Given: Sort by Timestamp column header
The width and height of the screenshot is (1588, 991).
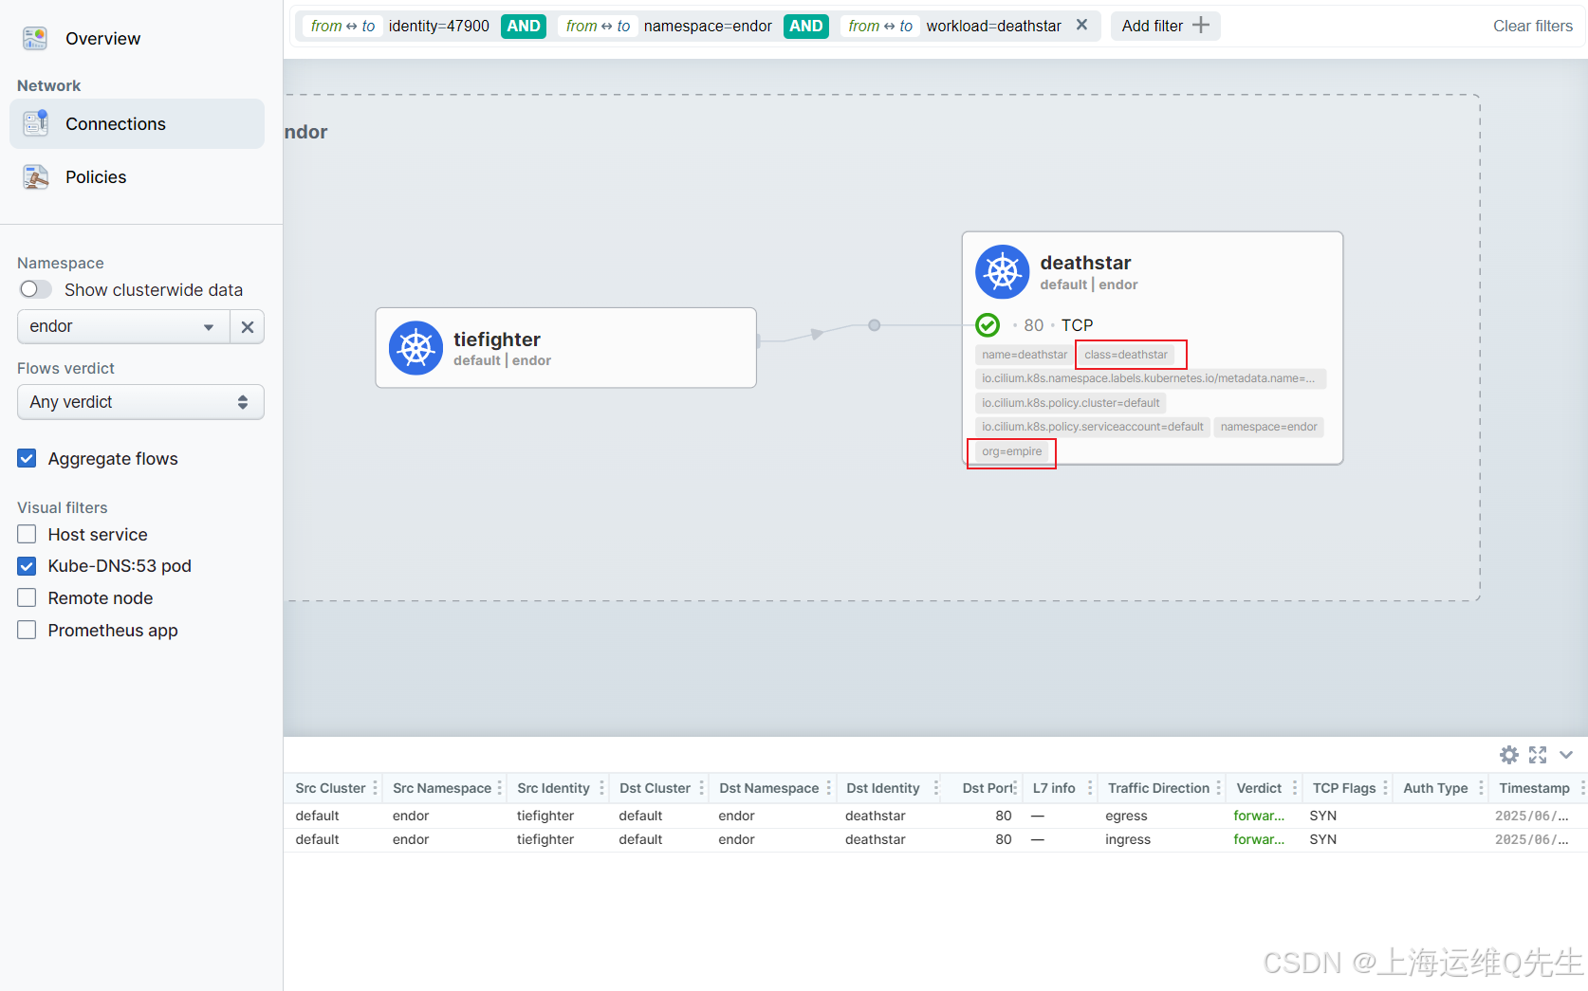Looking at the screenshot, I should [x=1534, y=788].
